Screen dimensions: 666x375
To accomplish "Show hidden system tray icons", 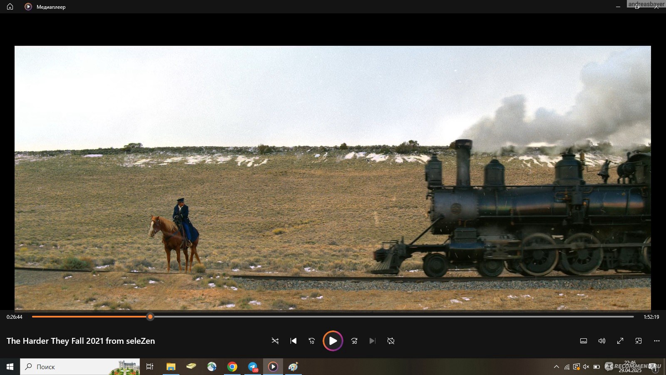I will 557,367.
